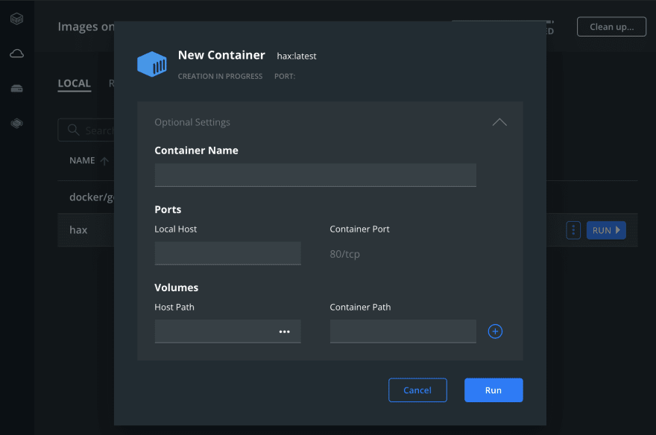The image size is (656, 435).
Task: Click the CREATION IN PROGRESS status text
Action: click(220, 77)
